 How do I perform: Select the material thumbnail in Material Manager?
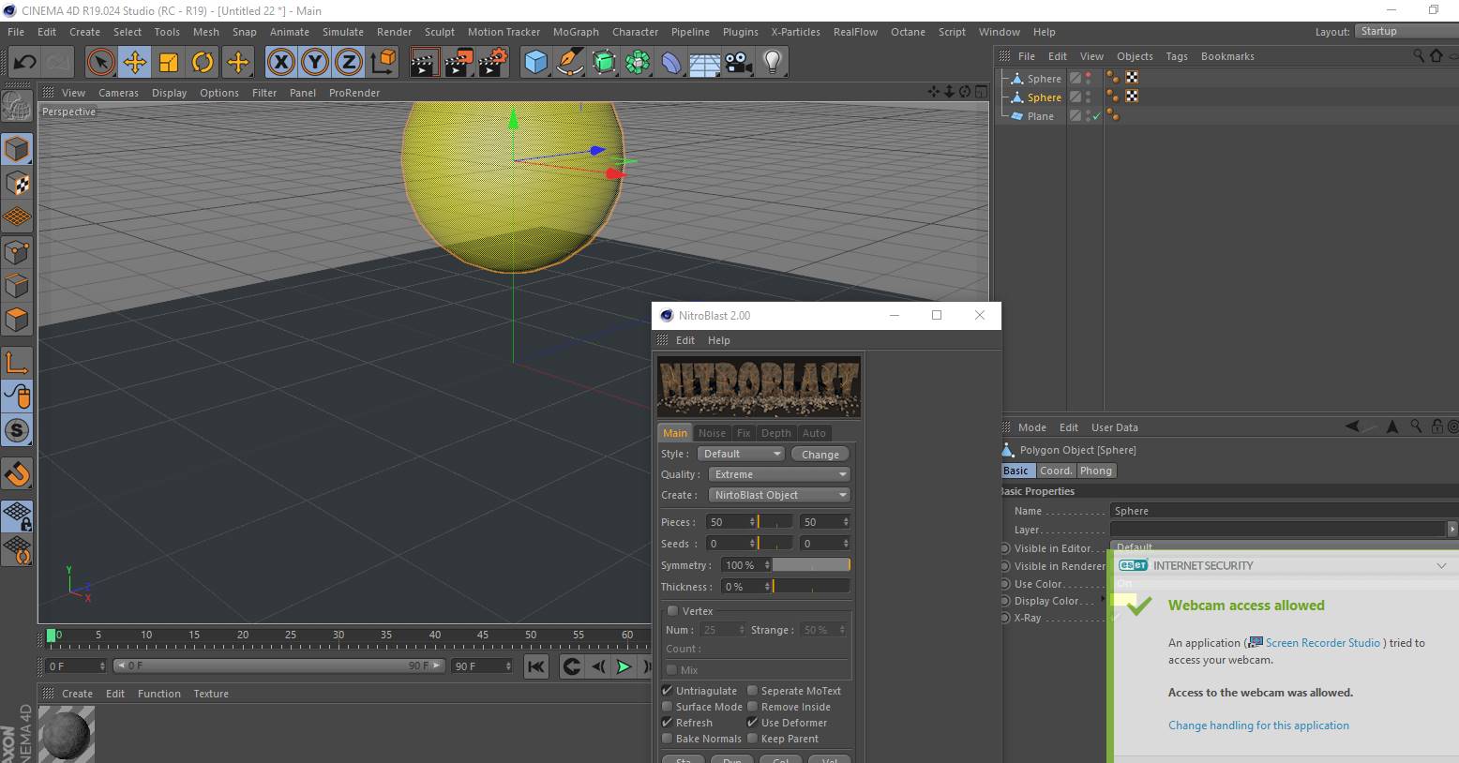pyautogui.click(x=68, y=733)
